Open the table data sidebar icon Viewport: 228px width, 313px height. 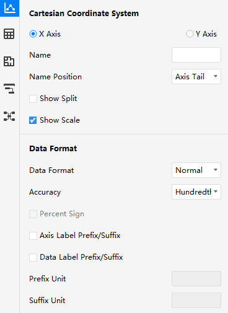pos(9,34)
